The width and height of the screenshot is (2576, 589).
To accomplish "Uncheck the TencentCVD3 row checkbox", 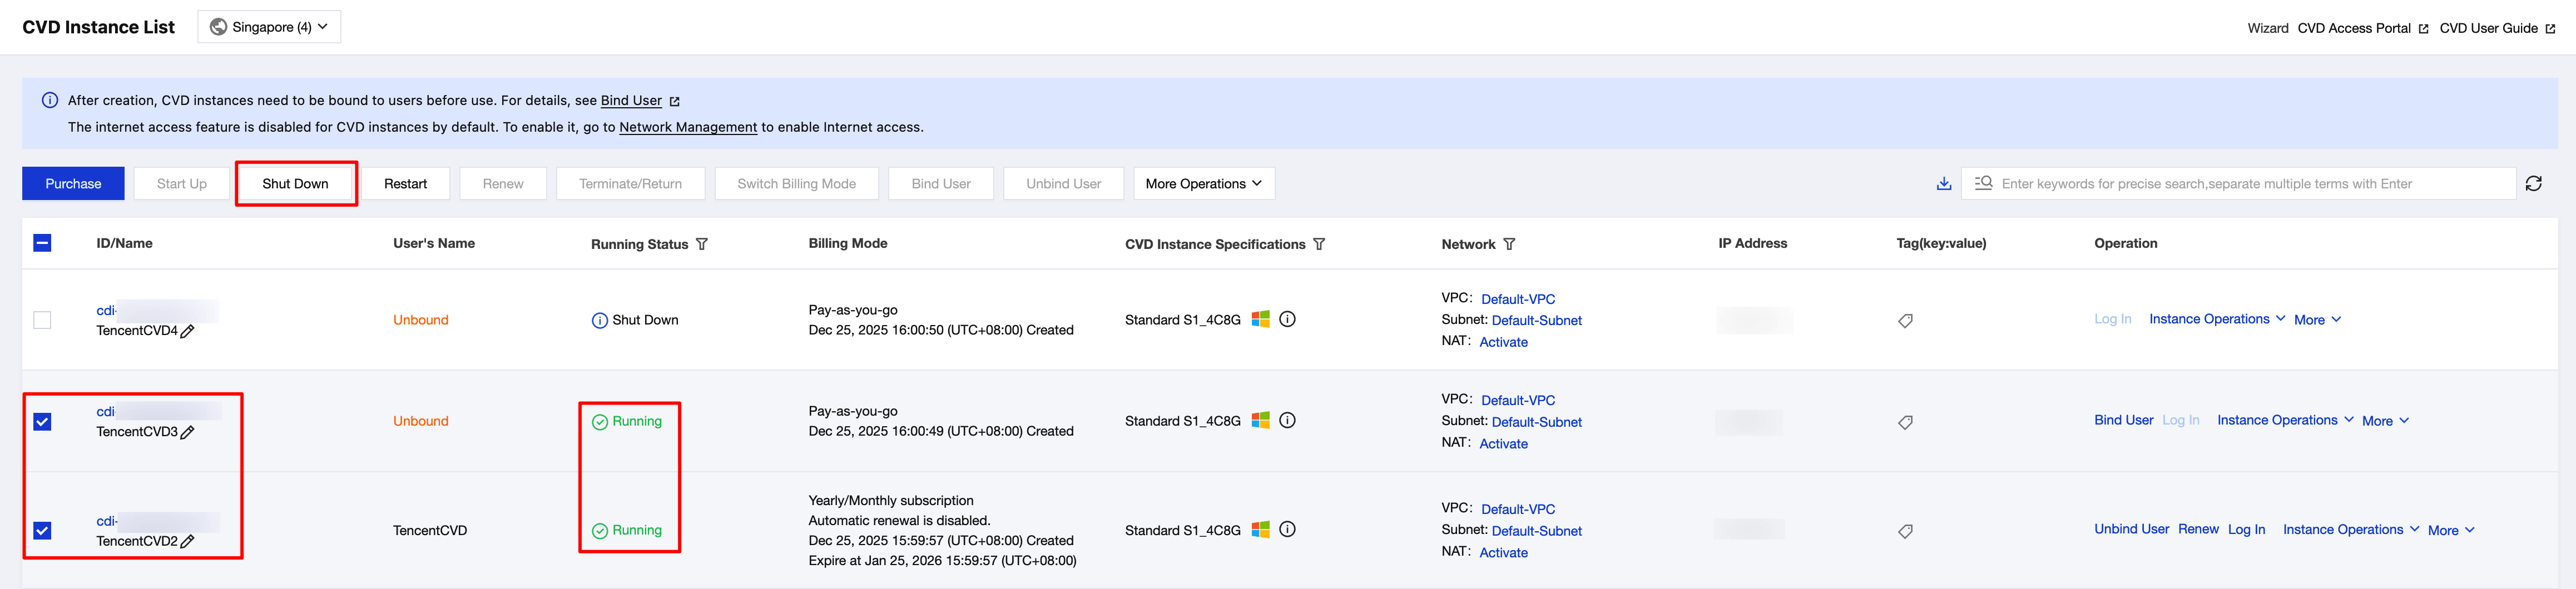I will (42, 421).
